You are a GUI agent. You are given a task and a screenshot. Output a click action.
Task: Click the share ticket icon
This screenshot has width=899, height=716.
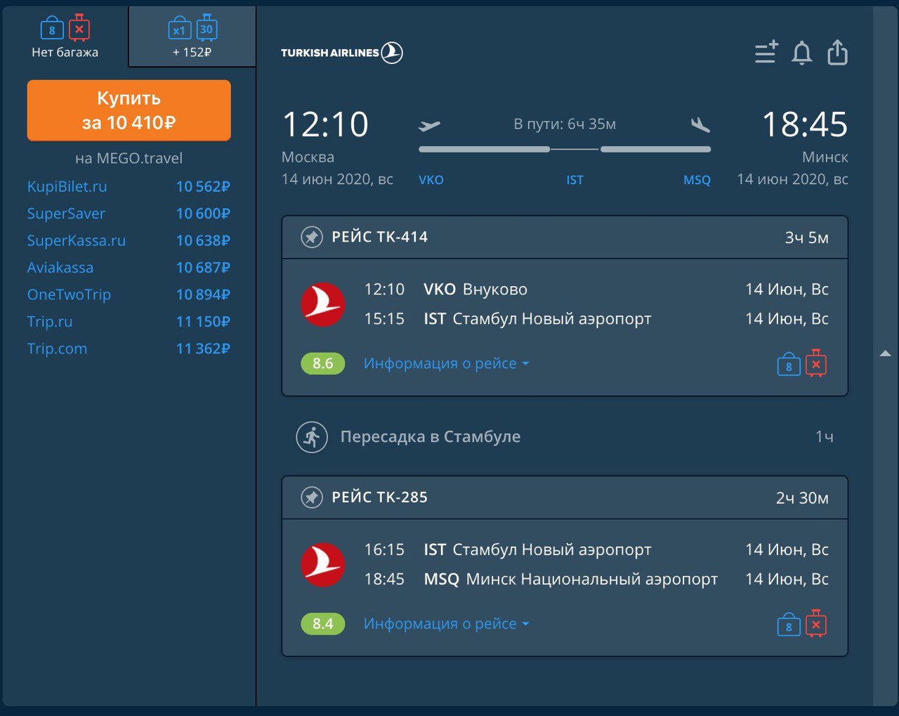[x=837, y=52]
